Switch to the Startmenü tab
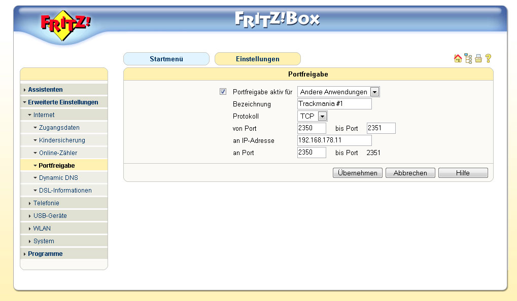Image resolution: width=517 pixels, height=301 pixels. 166,59
